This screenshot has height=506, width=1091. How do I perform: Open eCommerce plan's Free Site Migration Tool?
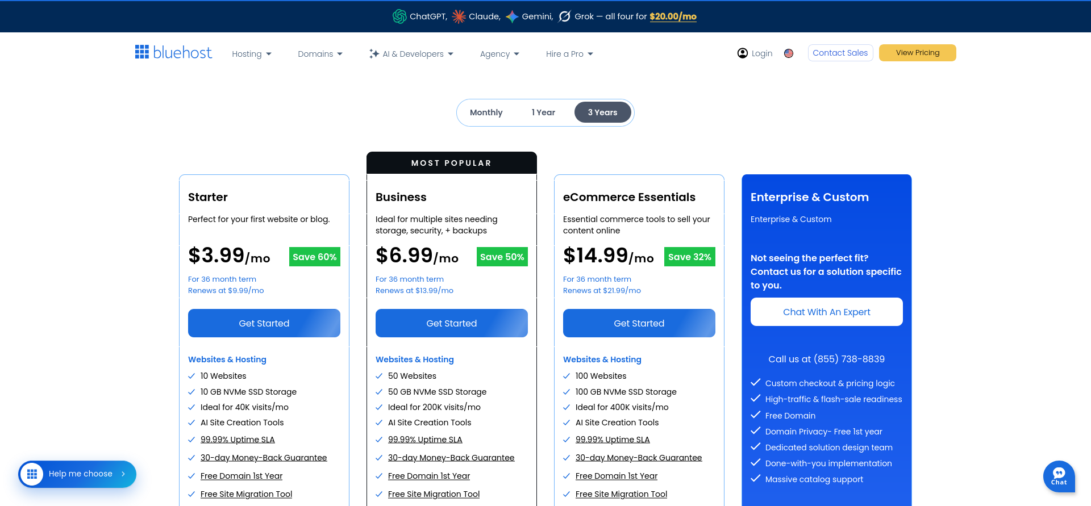coord(621,494)
